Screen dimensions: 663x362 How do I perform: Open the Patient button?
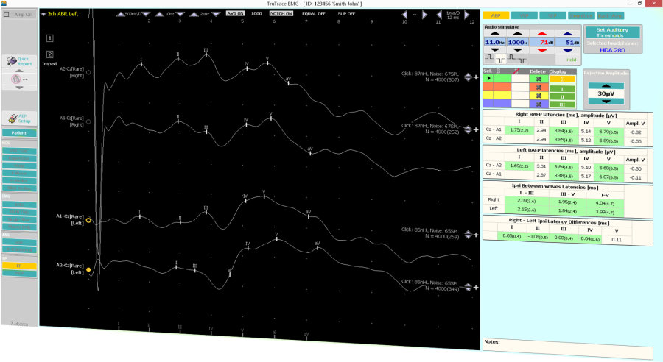tap(19, 133)
